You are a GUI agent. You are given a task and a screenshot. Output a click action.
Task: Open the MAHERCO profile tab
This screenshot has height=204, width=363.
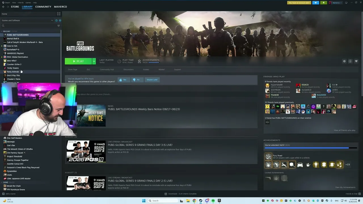(x=60, y=7)
